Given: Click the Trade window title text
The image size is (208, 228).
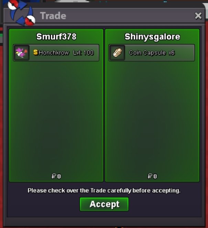Looking at the screenshot, I should coord(53,16).
